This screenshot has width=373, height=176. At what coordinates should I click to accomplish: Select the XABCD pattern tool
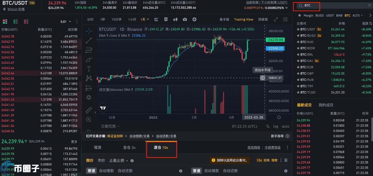pos(89,78)
